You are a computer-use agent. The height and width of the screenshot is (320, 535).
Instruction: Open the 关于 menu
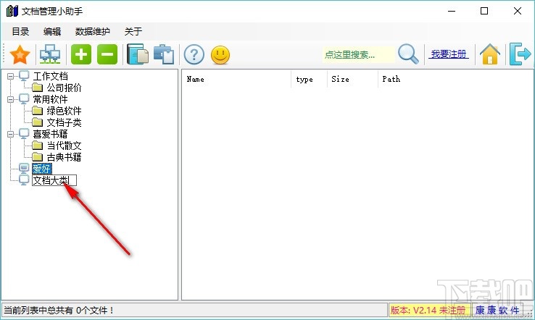(x=133, y=32)
